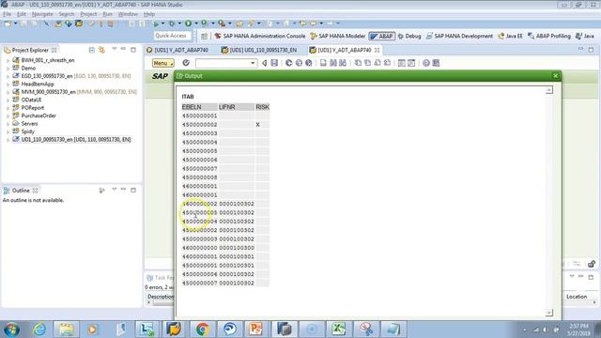Screen dimensions: 601x338
Task: Click the SAP GUI Help question icon
Action: [425, 63]
